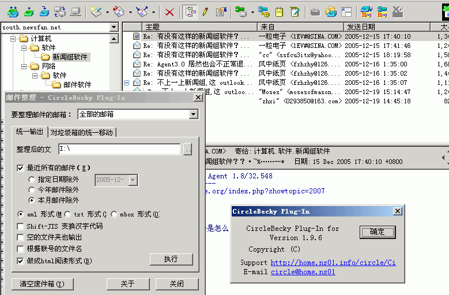Open the 2005-12- date picker dropdown
Image resolution: width=449 pixels, height=295 pixels.
pos(133,180)
